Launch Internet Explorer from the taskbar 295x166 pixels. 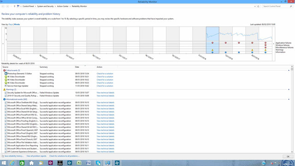[12, 163]
